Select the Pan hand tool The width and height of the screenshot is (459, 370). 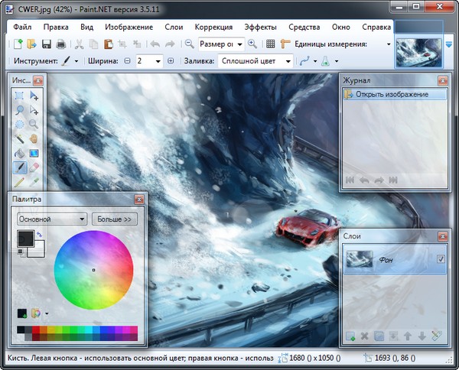click(x=34, y=138)
